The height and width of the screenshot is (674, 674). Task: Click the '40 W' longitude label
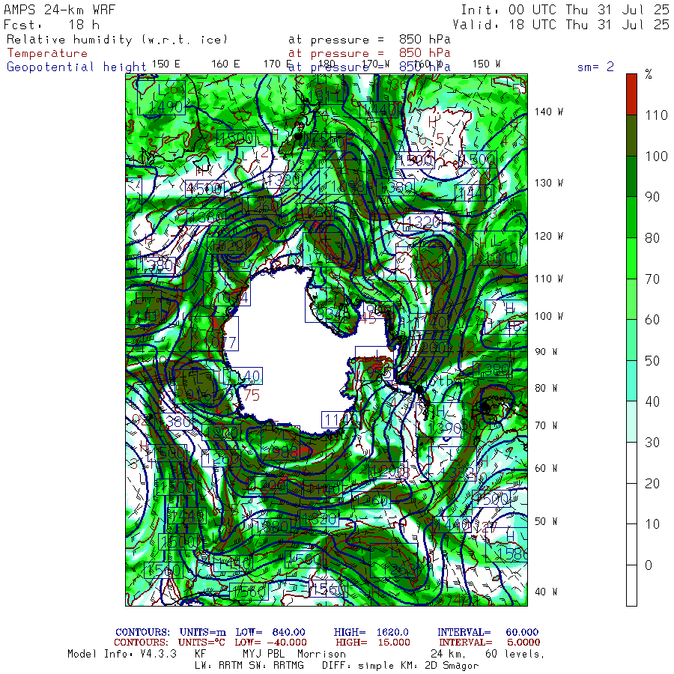click(x=546, y=592)
